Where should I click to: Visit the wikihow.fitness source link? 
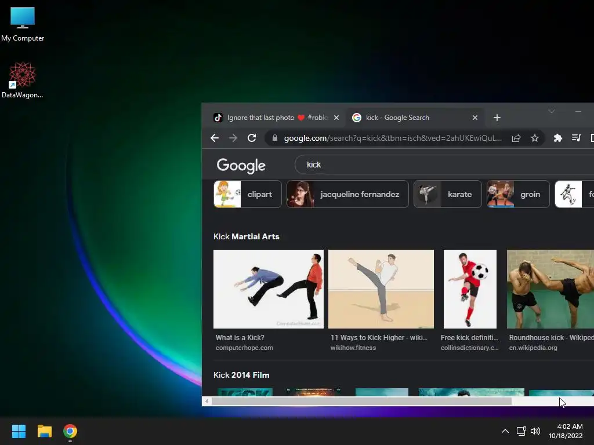[353, 348]
